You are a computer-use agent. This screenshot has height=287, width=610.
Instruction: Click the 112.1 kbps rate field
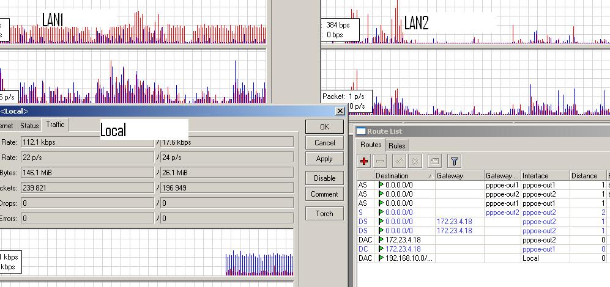coord(87,142)
